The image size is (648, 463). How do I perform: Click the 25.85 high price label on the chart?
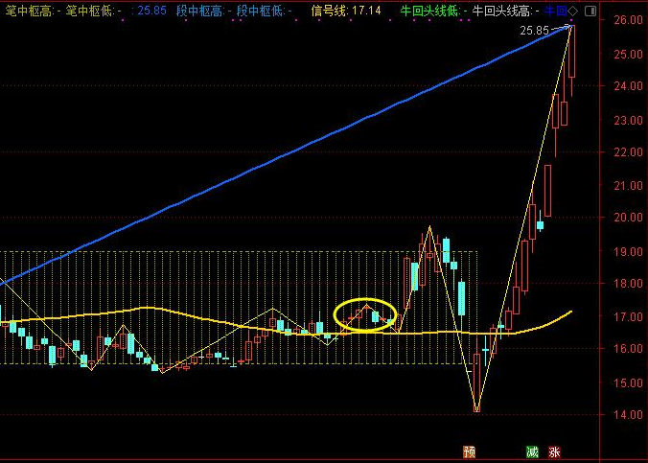click(x=534, y=30)
